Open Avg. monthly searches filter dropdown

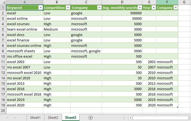click(140, 8)
